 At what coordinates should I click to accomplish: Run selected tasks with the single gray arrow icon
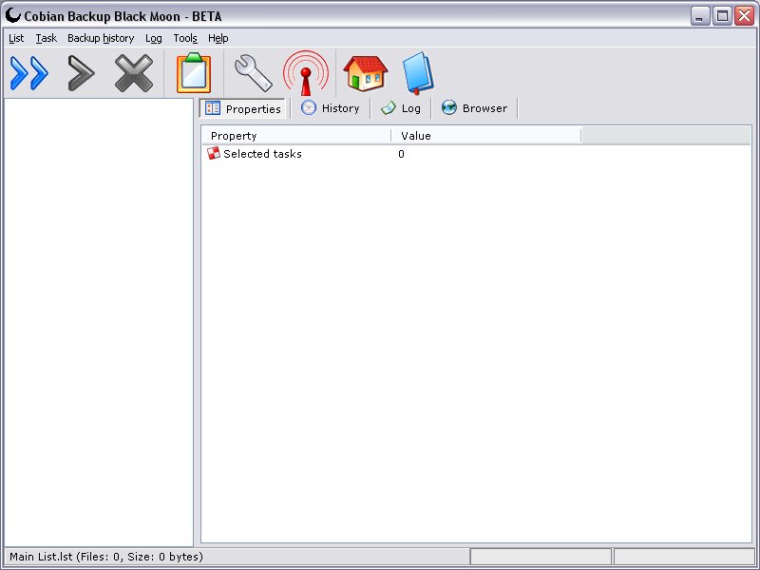pyautogui.click(x=81, y=73)
